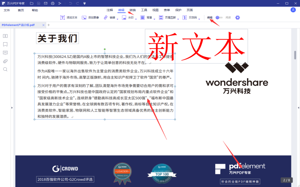Screen dimensions: 300x187
Task: Click the user account avatar icon
Action: [x=293, y=10]
